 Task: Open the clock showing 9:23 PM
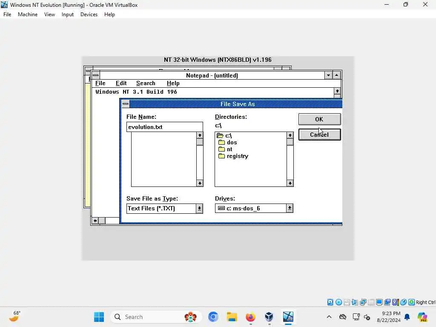389,317
